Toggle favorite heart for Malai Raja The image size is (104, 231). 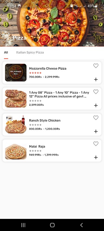coord(96,144)
